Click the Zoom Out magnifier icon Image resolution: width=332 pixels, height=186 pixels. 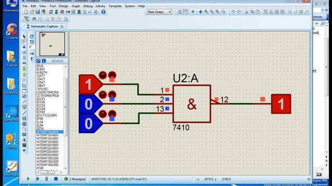(212, 12)
